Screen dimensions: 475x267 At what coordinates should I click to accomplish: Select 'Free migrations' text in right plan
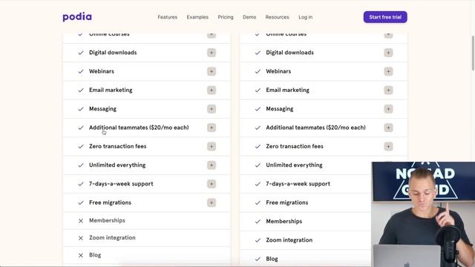(287, 202)
